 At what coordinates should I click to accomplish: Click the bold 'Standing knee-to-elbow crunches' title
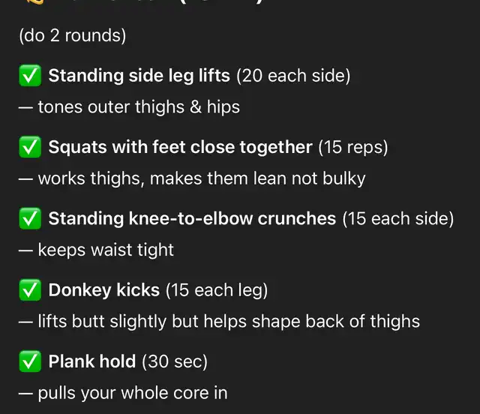click(192, 218)
